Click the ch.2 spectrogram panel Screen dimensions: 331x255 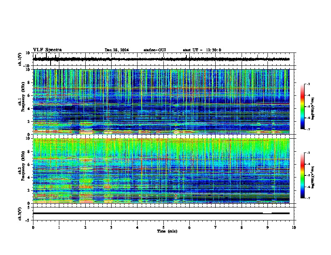point(161,171)
